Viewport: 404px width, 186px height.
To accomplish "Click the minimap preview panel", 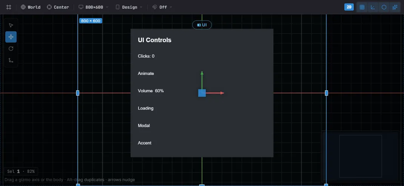I will 361,156.
